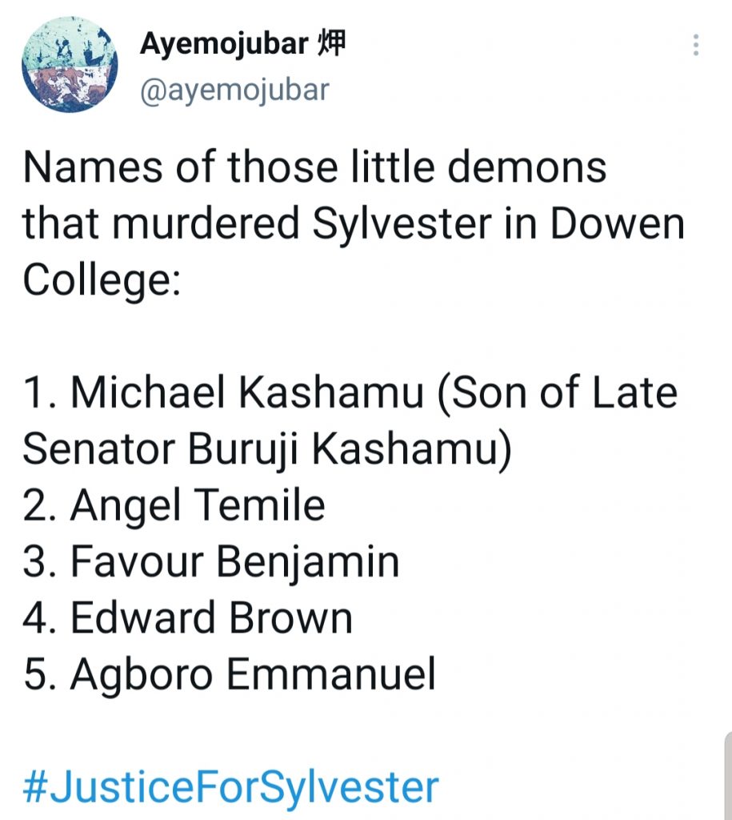Click numbered list item 4 in the tweet

(x=188, y=617)
